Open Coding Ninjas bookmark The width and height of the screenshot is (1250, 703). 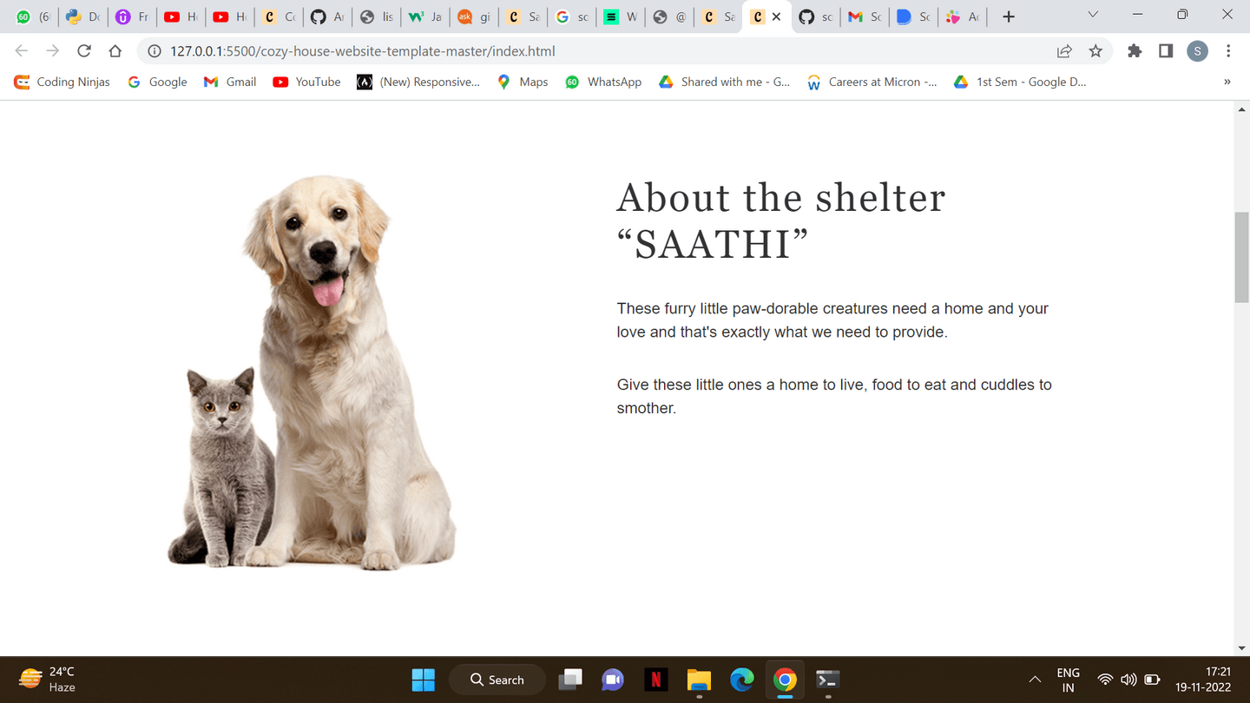point(62,82)
